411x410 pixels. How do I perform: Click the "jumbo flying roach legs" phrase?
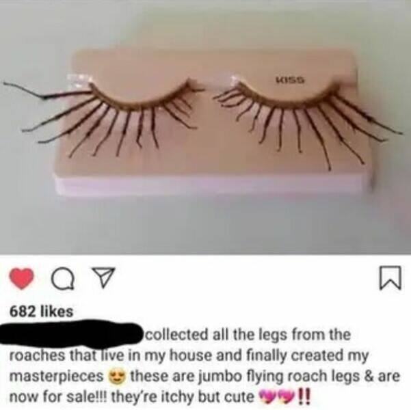269,377
